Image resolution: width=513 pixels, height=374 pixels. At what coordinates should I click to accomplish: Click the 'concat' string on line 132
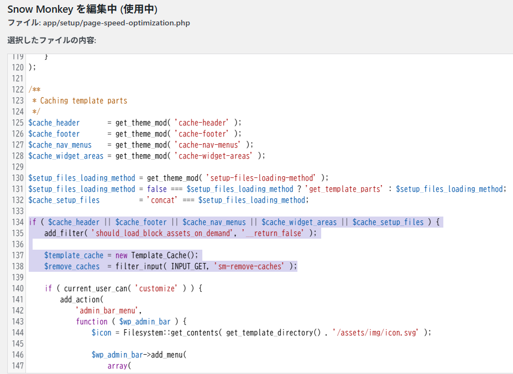[161, 200]
